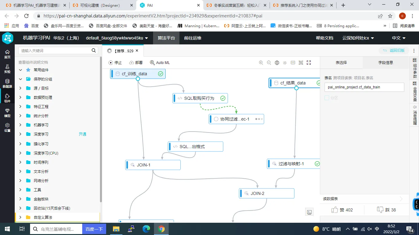Switch to the 算法平台 tab

pos(166,38)
